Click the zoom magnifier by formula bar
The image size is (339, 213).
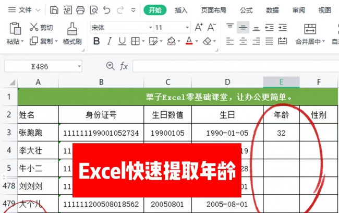[110, 66]
